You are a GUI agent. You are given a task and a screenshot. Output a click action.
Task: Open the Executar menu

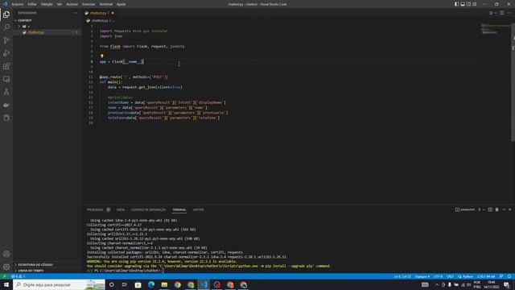(89, 4)
